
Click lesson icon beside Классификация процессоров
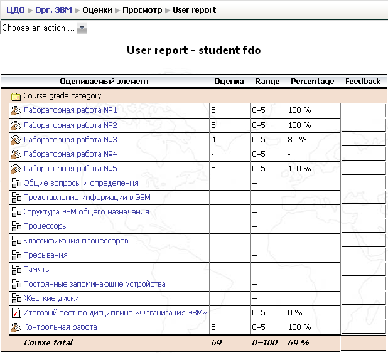click(x=16, y=241)
